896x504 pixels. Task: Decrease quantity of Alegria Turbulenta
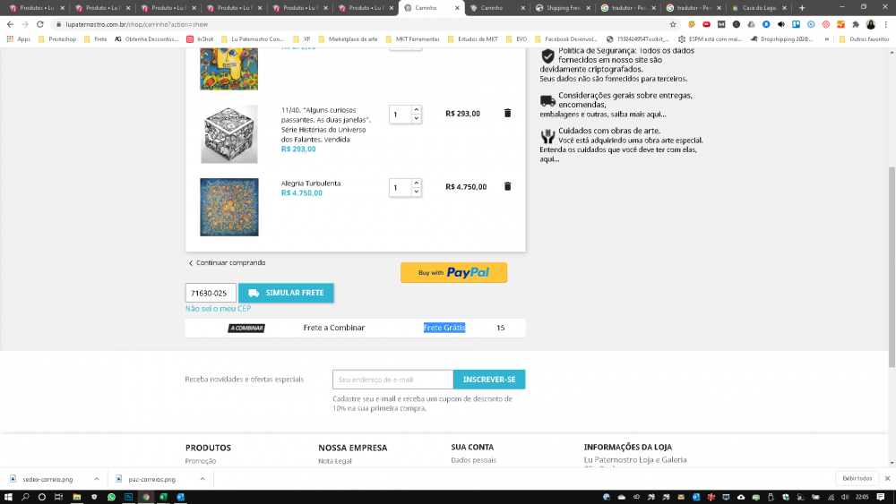click(416, 192)
